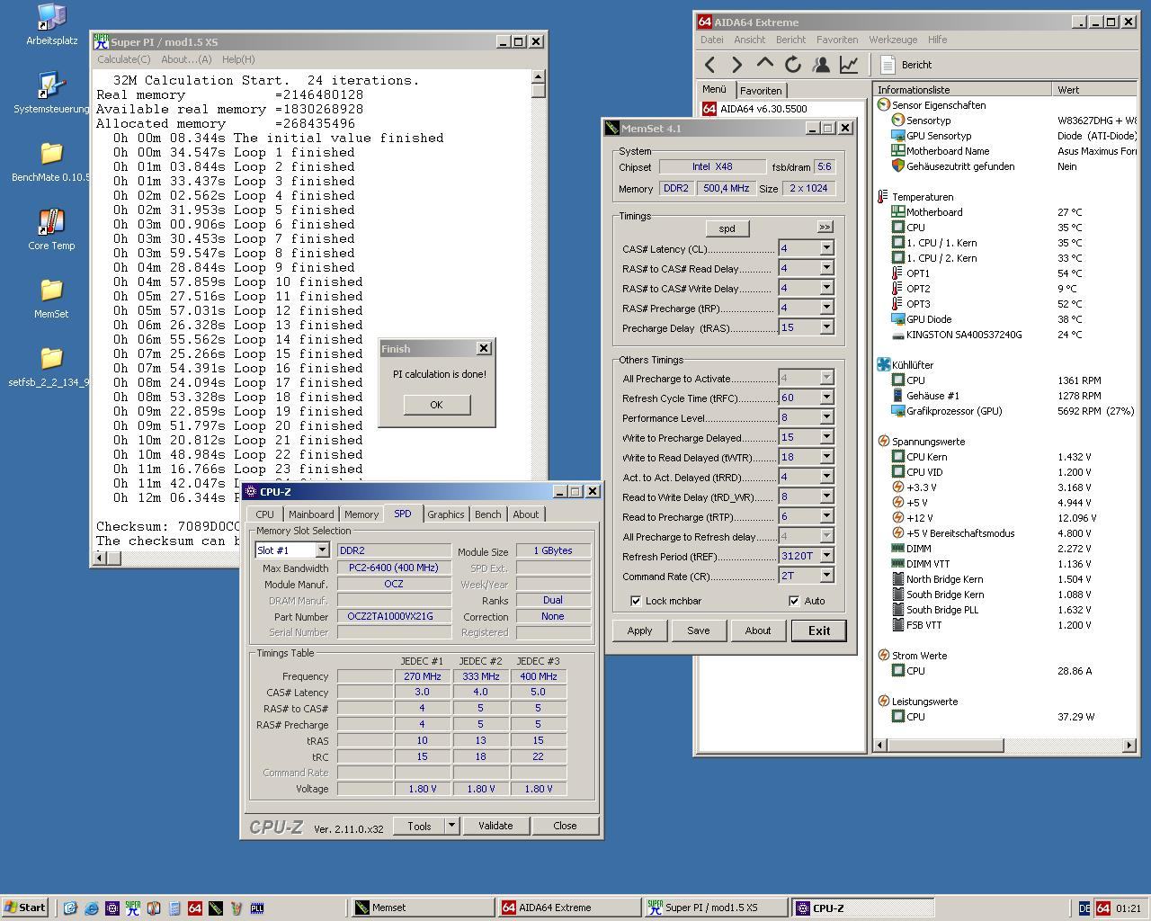Click the >> expand button in MemSet Timings
This screenshot has height=921, width=1151.
pos(825,227)
